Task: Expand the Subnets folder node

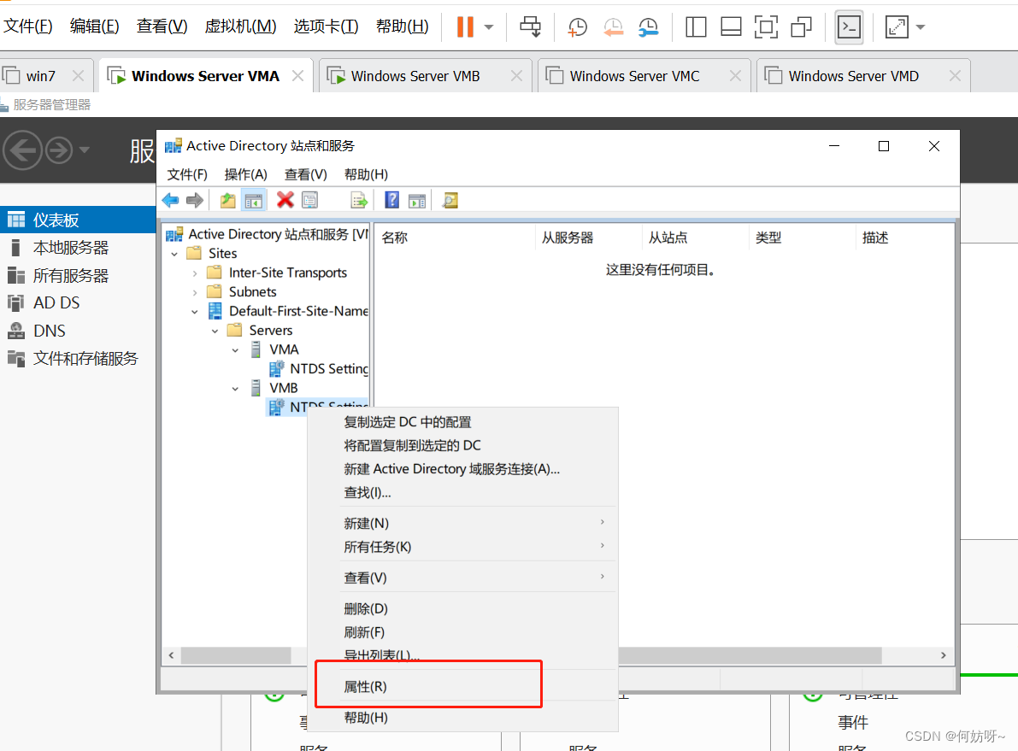Action: click(x=195, y=292)
